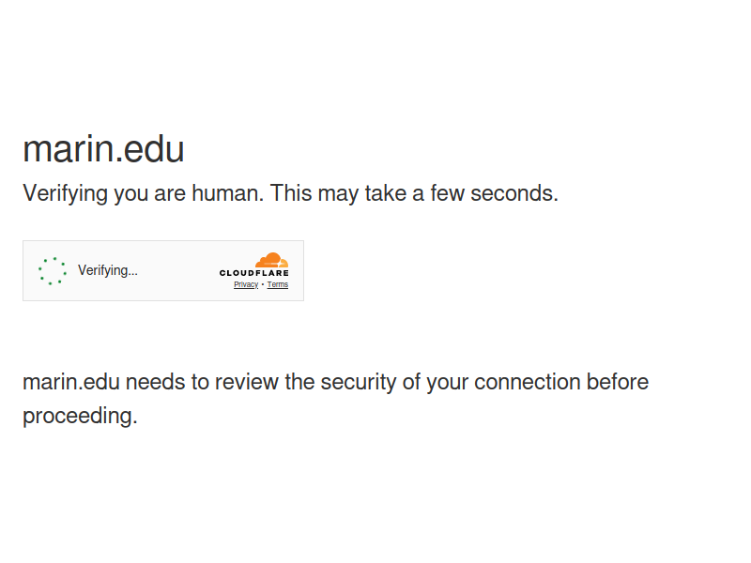Click the "Verifying you are human" sentence
This screenshot has width=751, height=563.
tap(144, 193)
